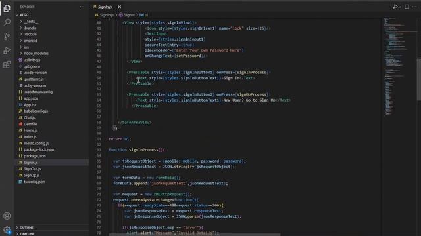Image resolution: width=421 pixels, height=236 pixels.
Task: Close the SignIn.js editor tab
Action: point(120,7)
